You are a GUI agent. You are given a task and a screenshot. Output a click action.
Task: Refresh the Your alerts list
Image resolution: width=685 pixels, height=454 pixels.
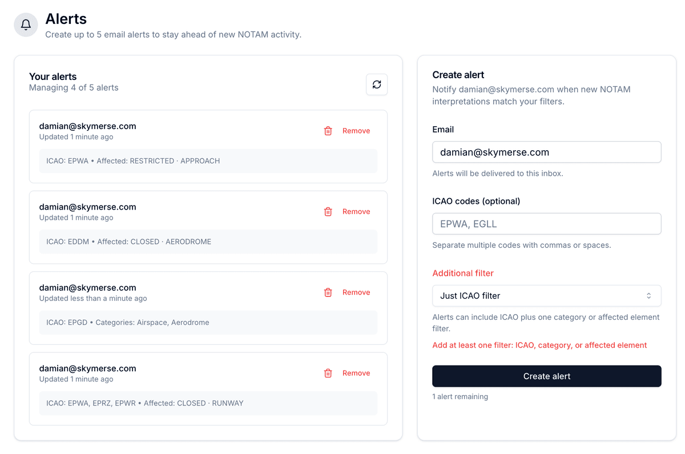pos(377,85)
